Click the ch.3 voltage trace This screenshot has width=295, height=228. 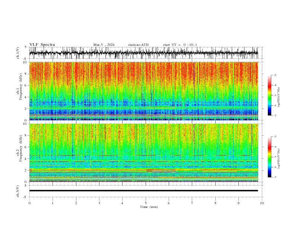[143, 191]
